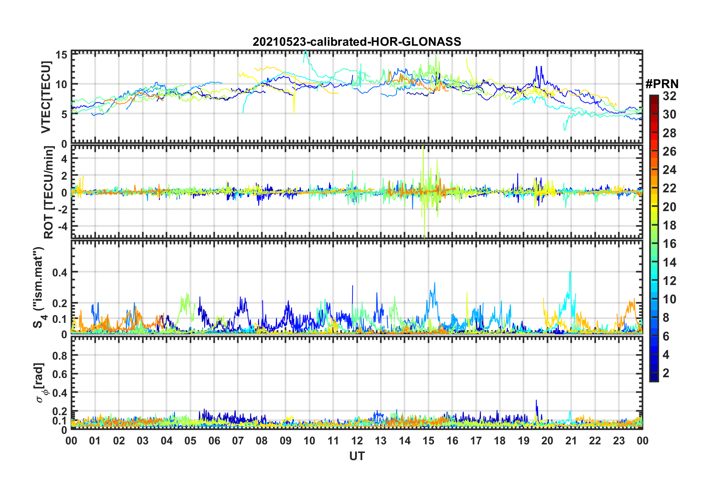The image size is (714, 477).
Task: Click the 23 hour tick on UT axis
Action: [x=619, y=441]
